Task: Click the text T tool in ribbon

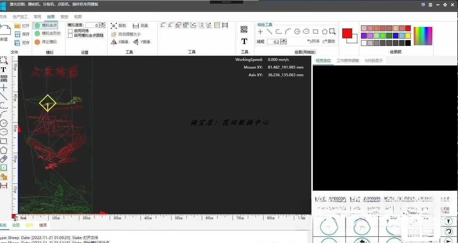Action: pyautogui.click(x=244, y=41)
